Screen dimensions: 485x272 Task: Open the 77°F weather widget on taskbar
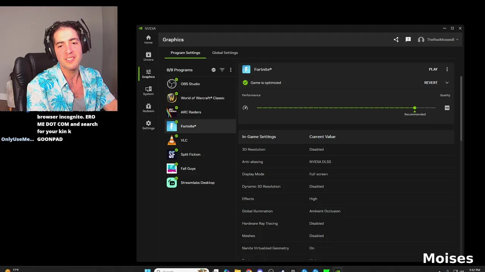pos(11,270)
